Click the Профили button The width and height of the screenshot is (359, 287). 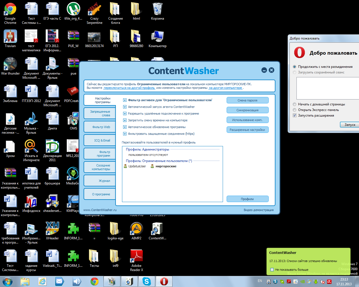[247, 199]
